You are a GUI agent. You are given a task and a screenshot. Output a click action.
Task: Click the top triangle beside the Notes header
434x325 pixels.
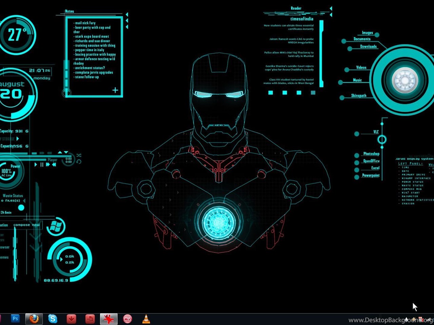(x=127, y=15)
